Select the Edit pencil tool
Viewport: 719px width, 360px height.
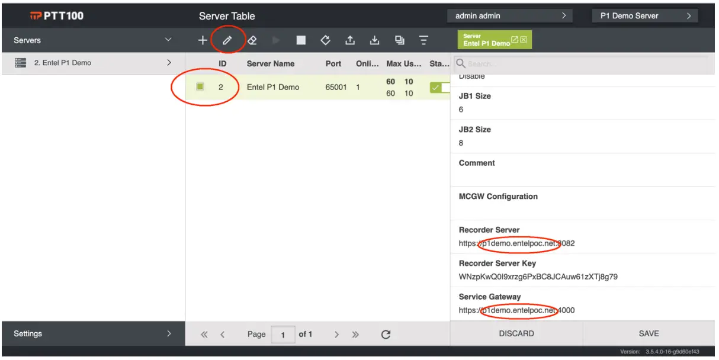[228, 40]
